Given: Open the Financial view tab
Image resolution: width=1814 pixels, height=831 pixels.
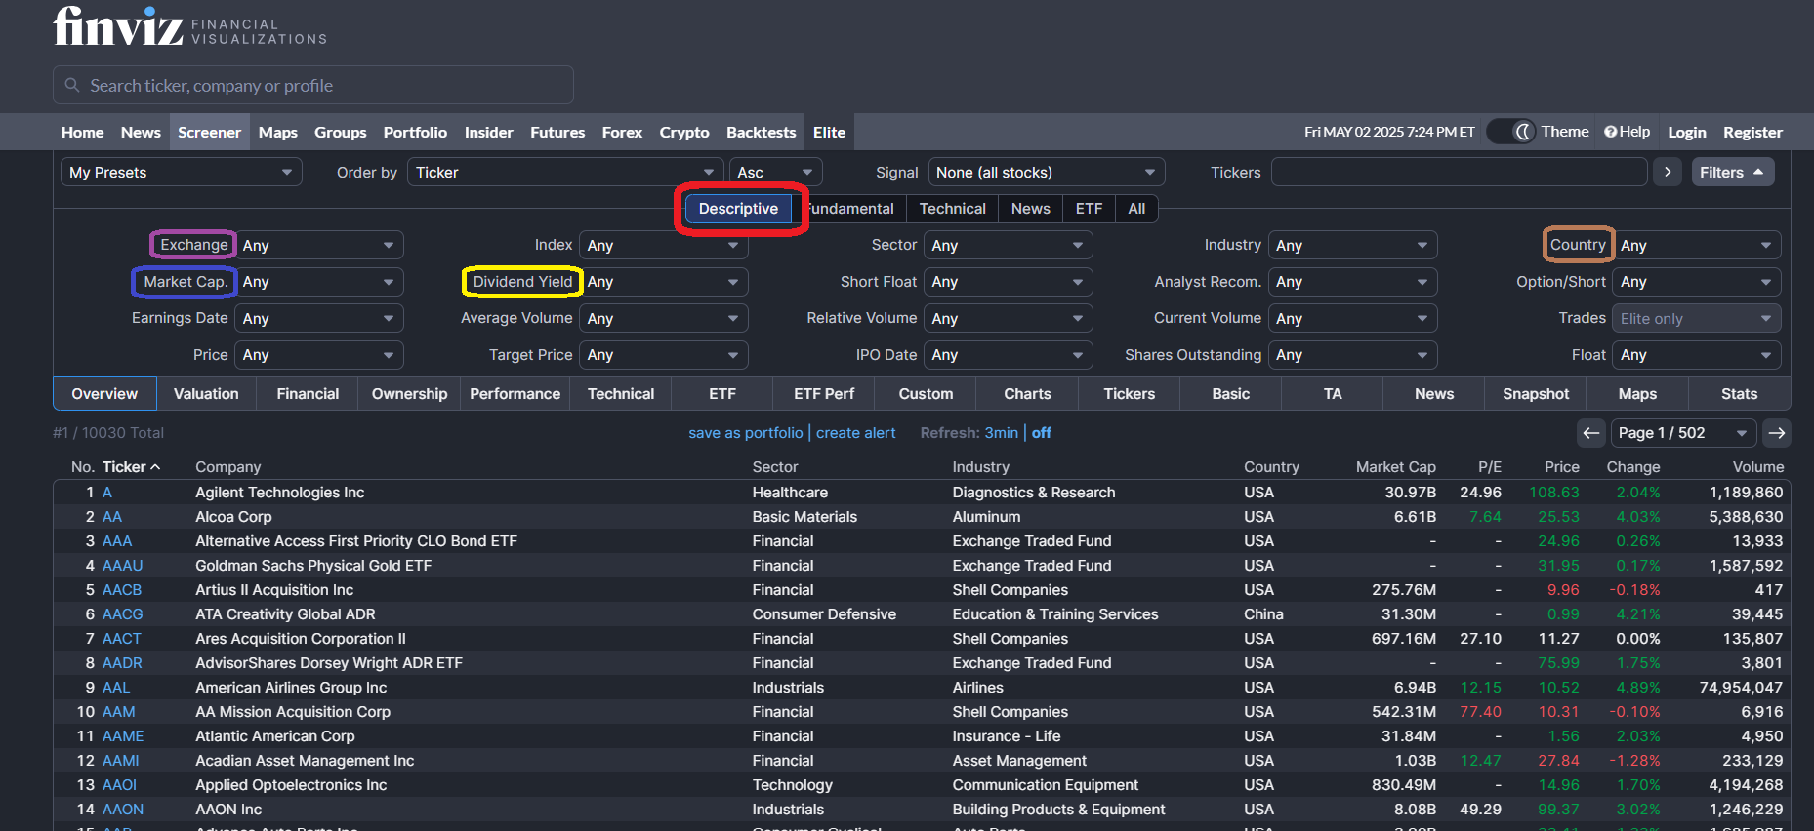Looking at the screenshot, I should 308,394.
